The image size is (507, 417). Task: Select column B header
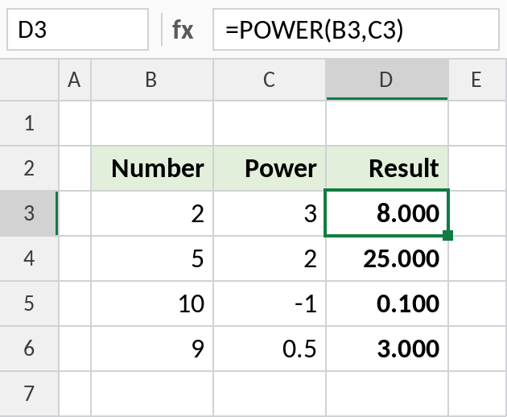pos(152,80)
